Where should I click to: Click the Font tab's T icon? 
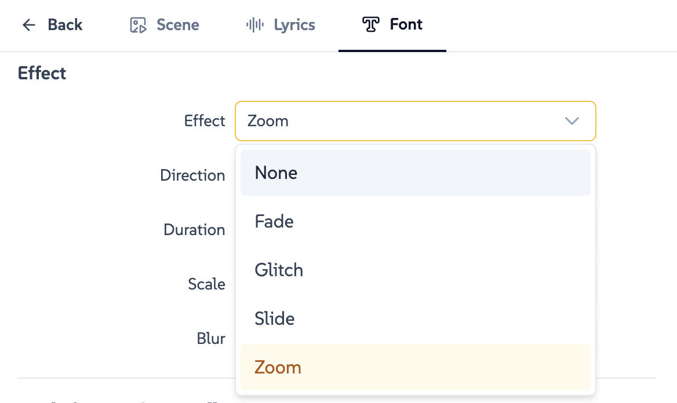[x=370, y=25]
